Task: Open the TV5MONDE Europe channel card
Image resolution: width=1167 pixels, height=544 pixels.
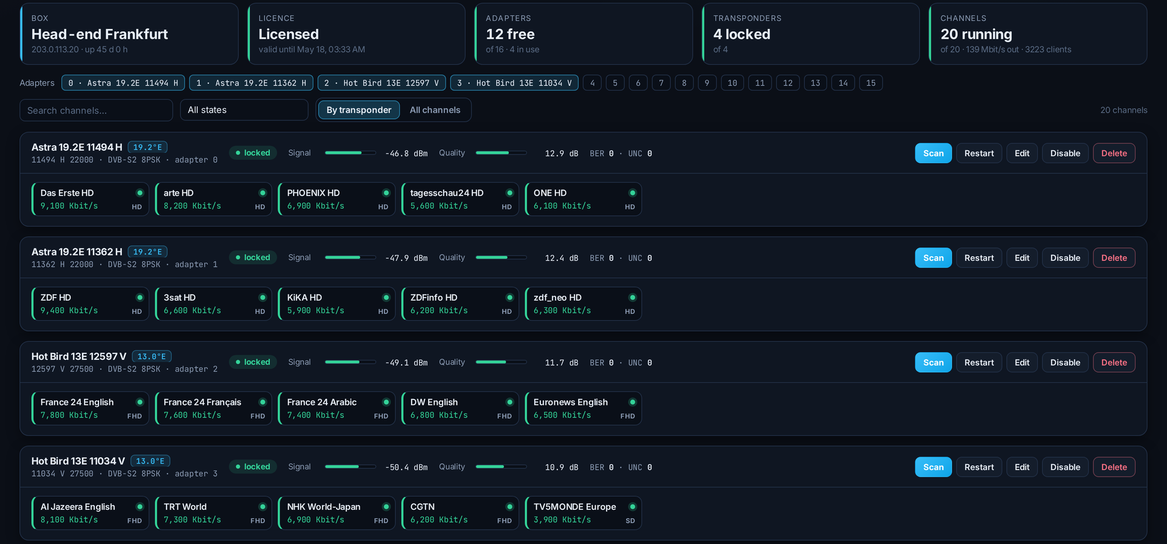Action: tap(583, 513)
